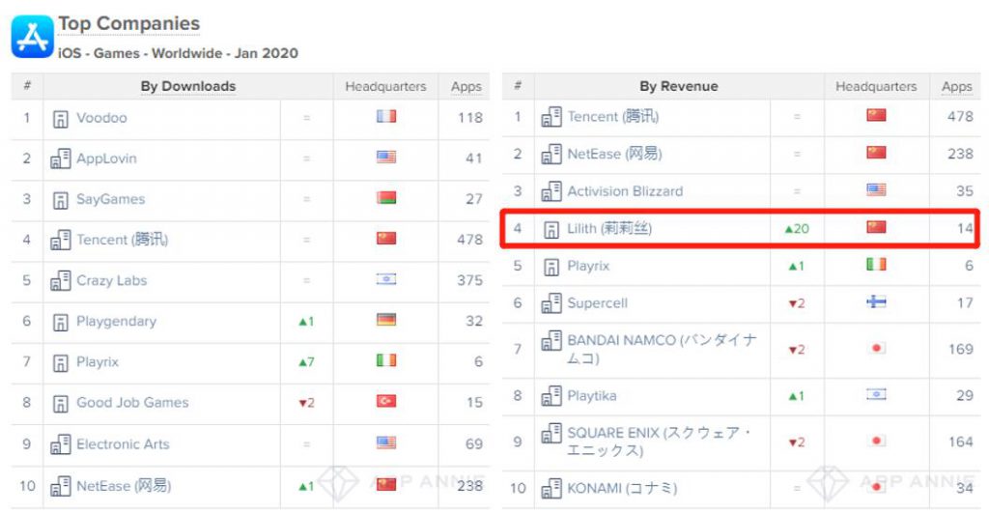
Task: Click subtitle iOS - Games - Worldwide - Jan 2020
Action: tap(178, 53)
